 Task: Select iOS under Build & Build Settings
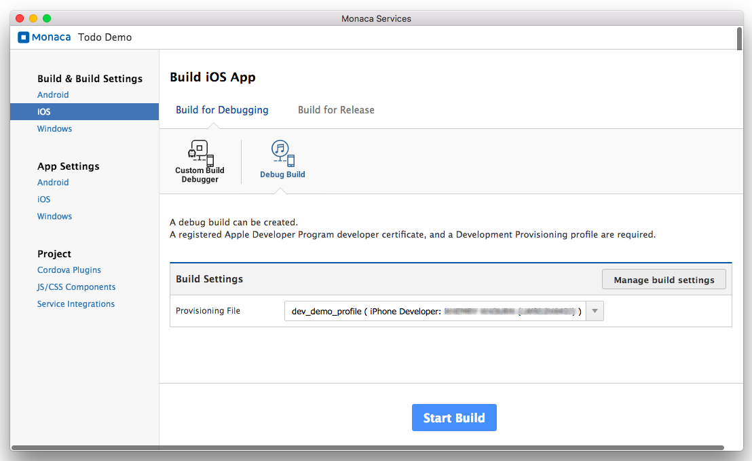84,112
